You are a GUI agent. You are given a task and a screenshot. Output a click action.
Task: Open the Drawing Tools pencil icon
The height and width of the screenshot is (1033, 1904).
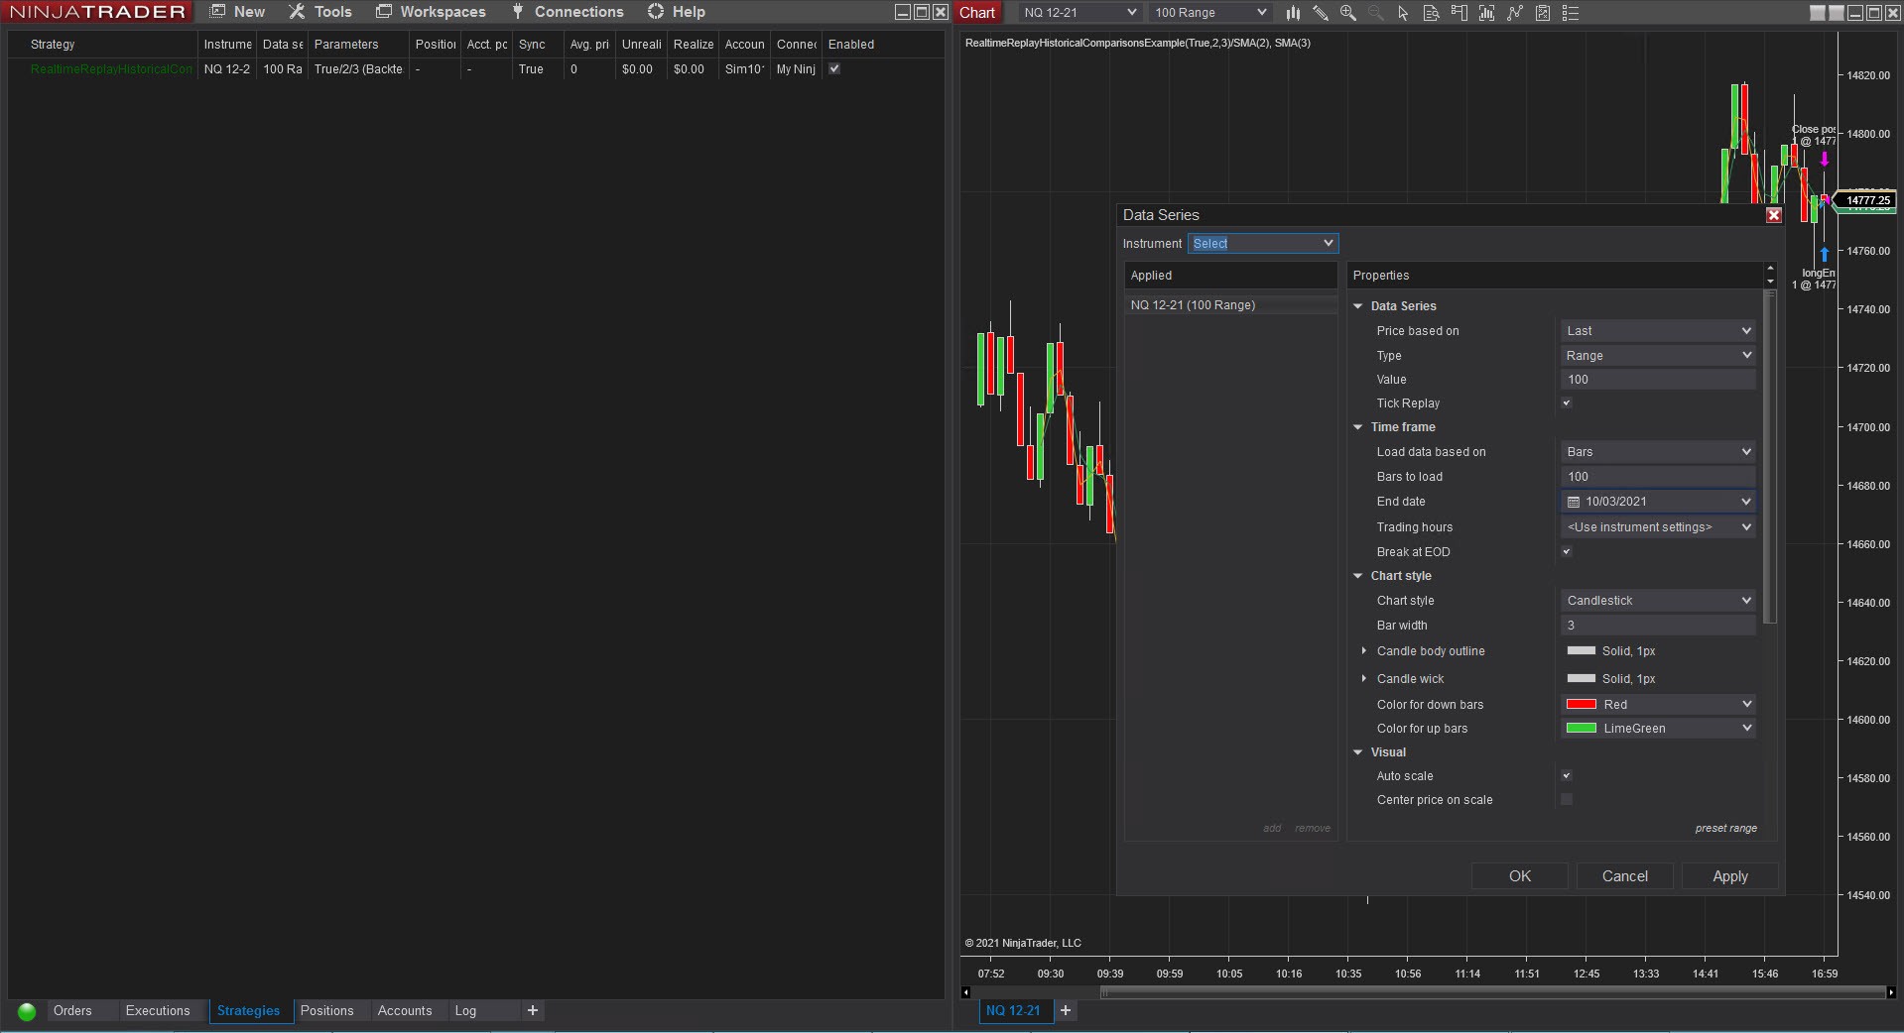tap(1321, 13)
